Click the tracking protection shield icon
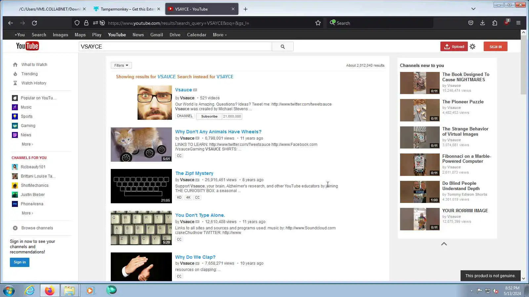The width and height of the screenshot is (529, 297). click(77, 23)
